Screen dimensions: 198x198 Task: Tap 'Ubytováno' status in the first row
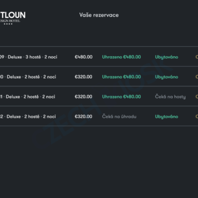[167, 57]
